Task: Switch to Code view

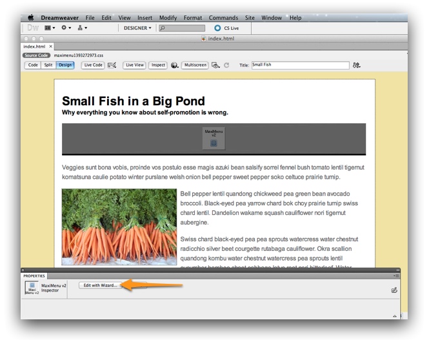Action: [33, 65]
